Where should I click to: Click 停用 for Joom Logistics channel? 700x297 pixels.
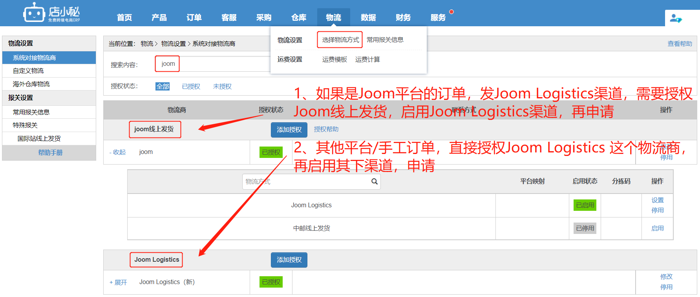(x=658, y=210)
